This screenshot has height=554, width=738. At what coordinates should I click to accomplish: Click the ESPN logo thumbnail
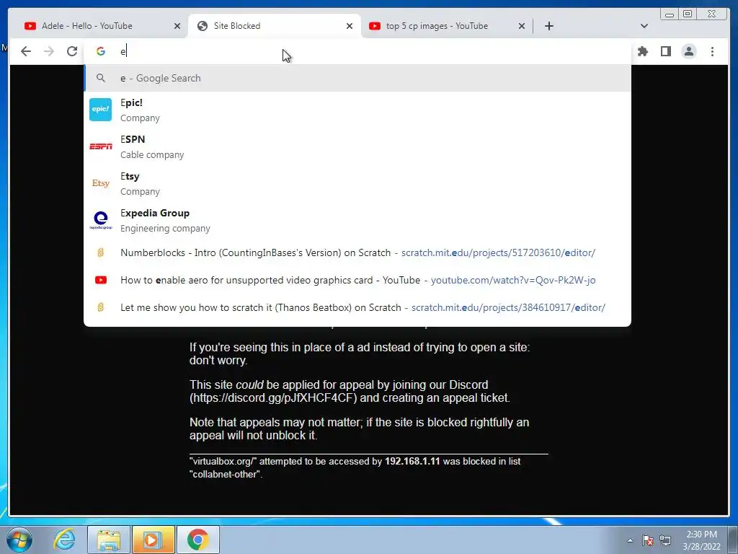[x=101, y=146]
